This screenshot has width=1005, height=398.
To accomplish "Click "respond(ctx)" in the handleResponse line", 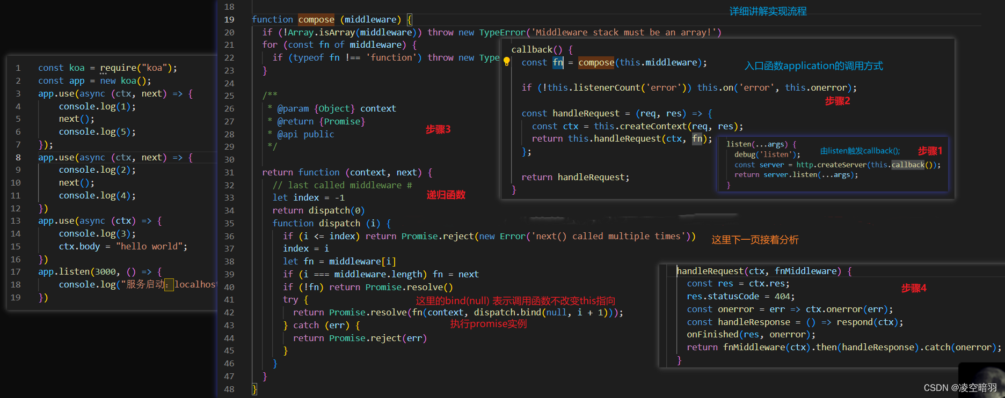I will (867, 322).
